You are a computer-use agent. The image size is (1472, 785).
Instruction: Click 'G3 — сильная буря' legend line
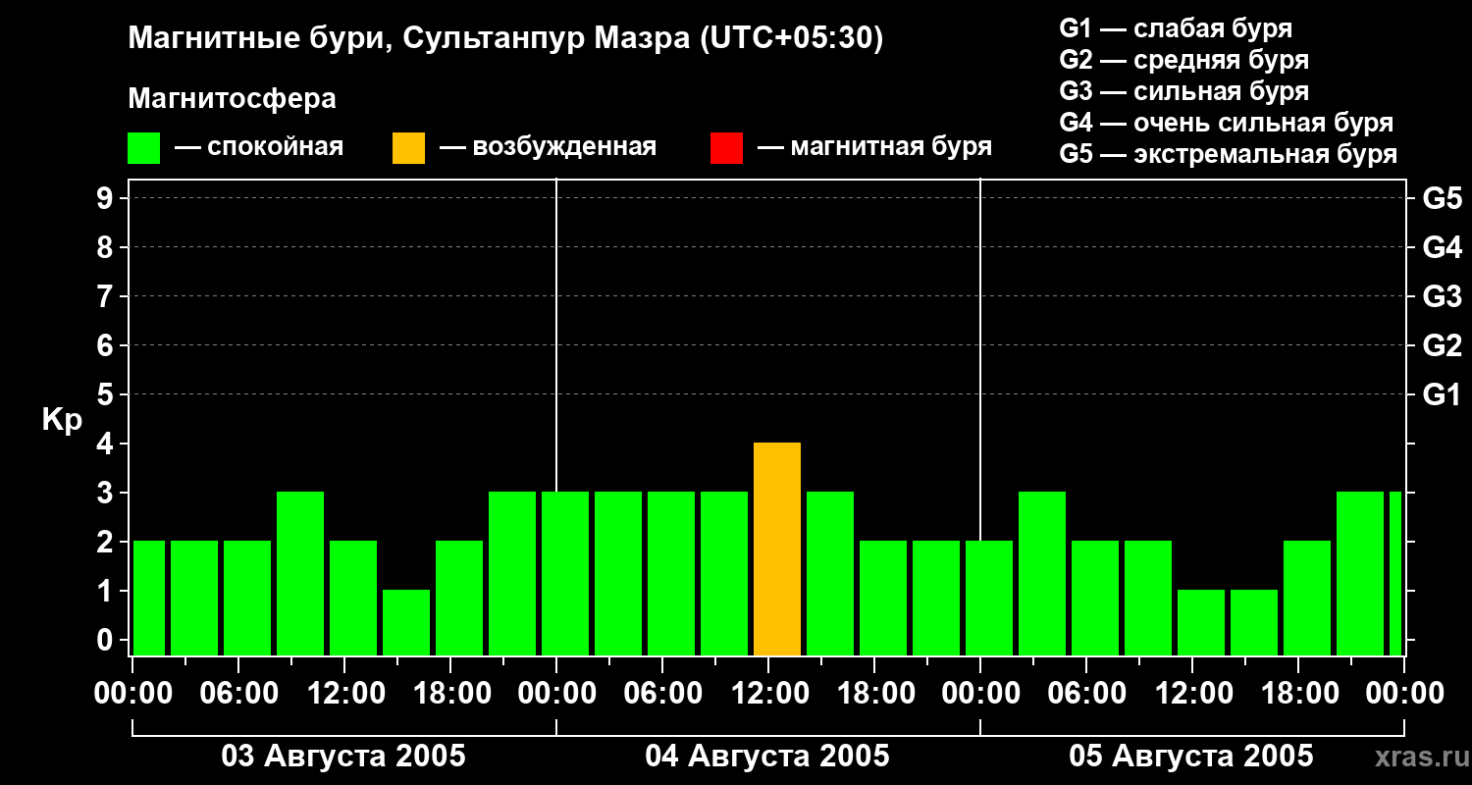pyautogui.click(x=1184, y=91)
